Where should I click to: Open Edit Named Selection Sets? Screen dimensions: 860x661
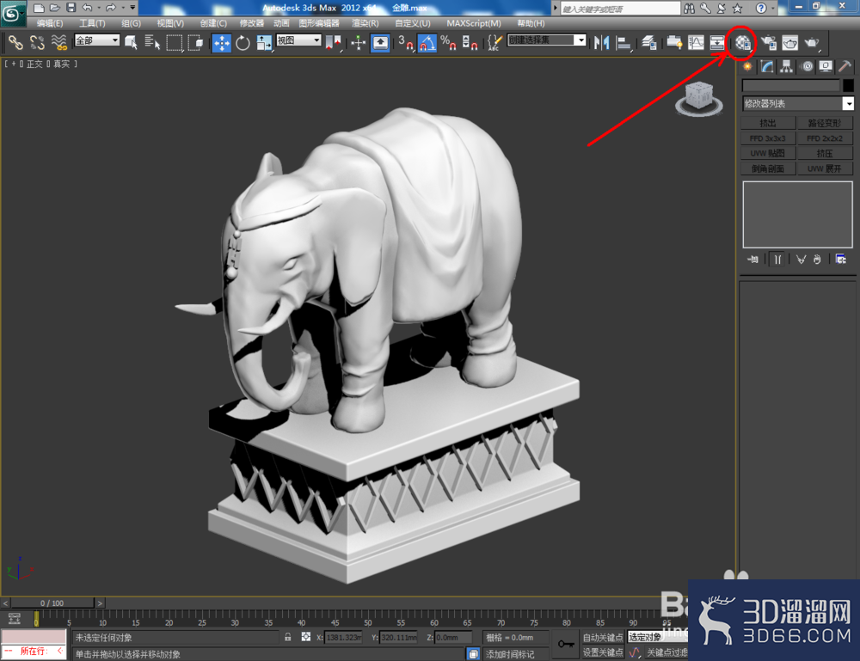point(494,43)
